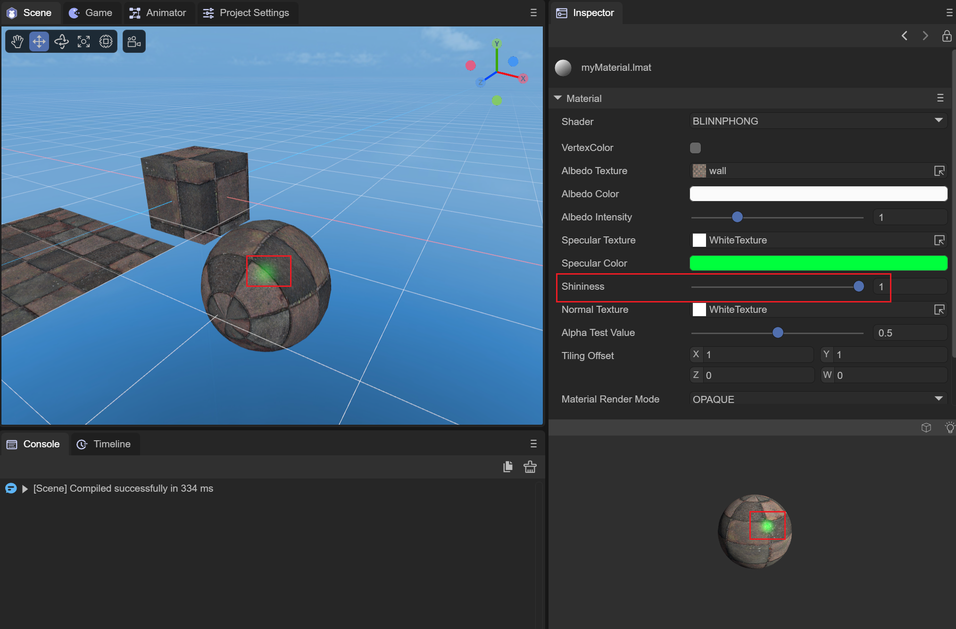956x629 pixels.
Task: Open the Shader BLINNPHONG dropdown
Action: point(818,121)
